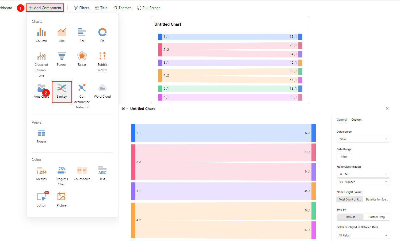Screen dimensions: 400x241
Task: Click the 2,2 pink node in editor chart
Action: tap(133, 162)
